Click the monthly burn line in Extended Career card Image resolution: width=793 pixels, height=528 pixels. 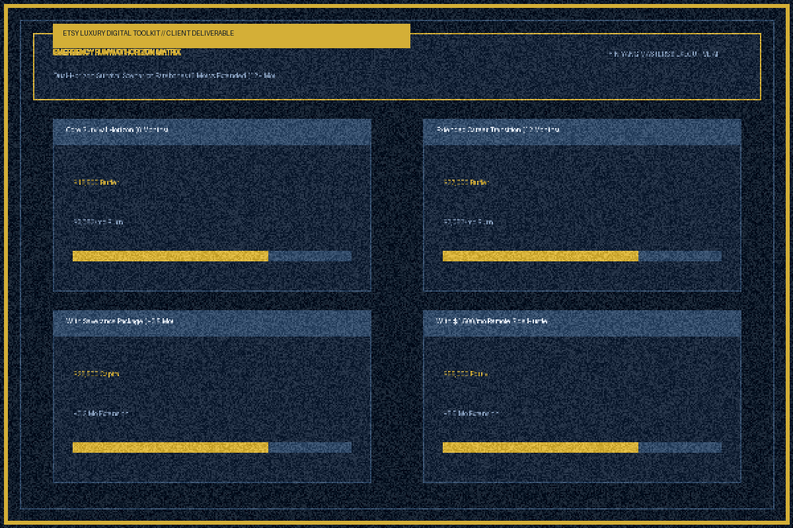click(468, 222)
